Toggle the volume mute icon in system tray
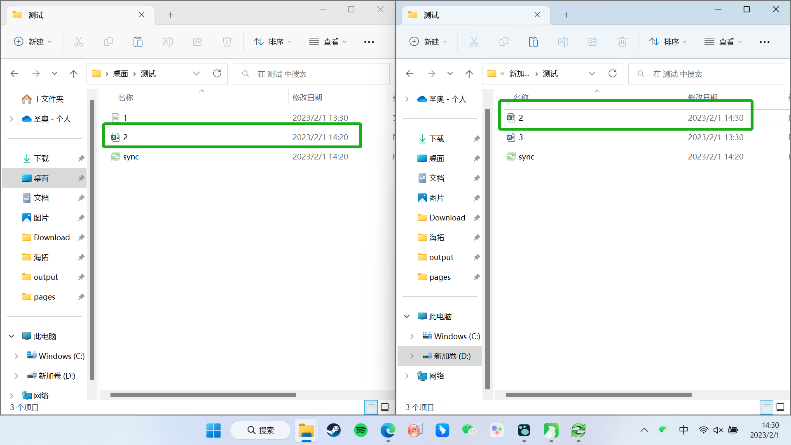The width and height of the screenshot is (791, 445). 718,430
